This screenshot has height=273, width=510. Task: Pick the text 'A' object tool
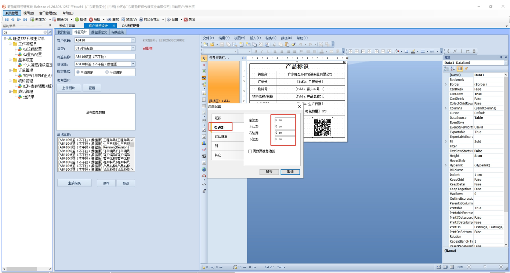(x=204, y=65)
